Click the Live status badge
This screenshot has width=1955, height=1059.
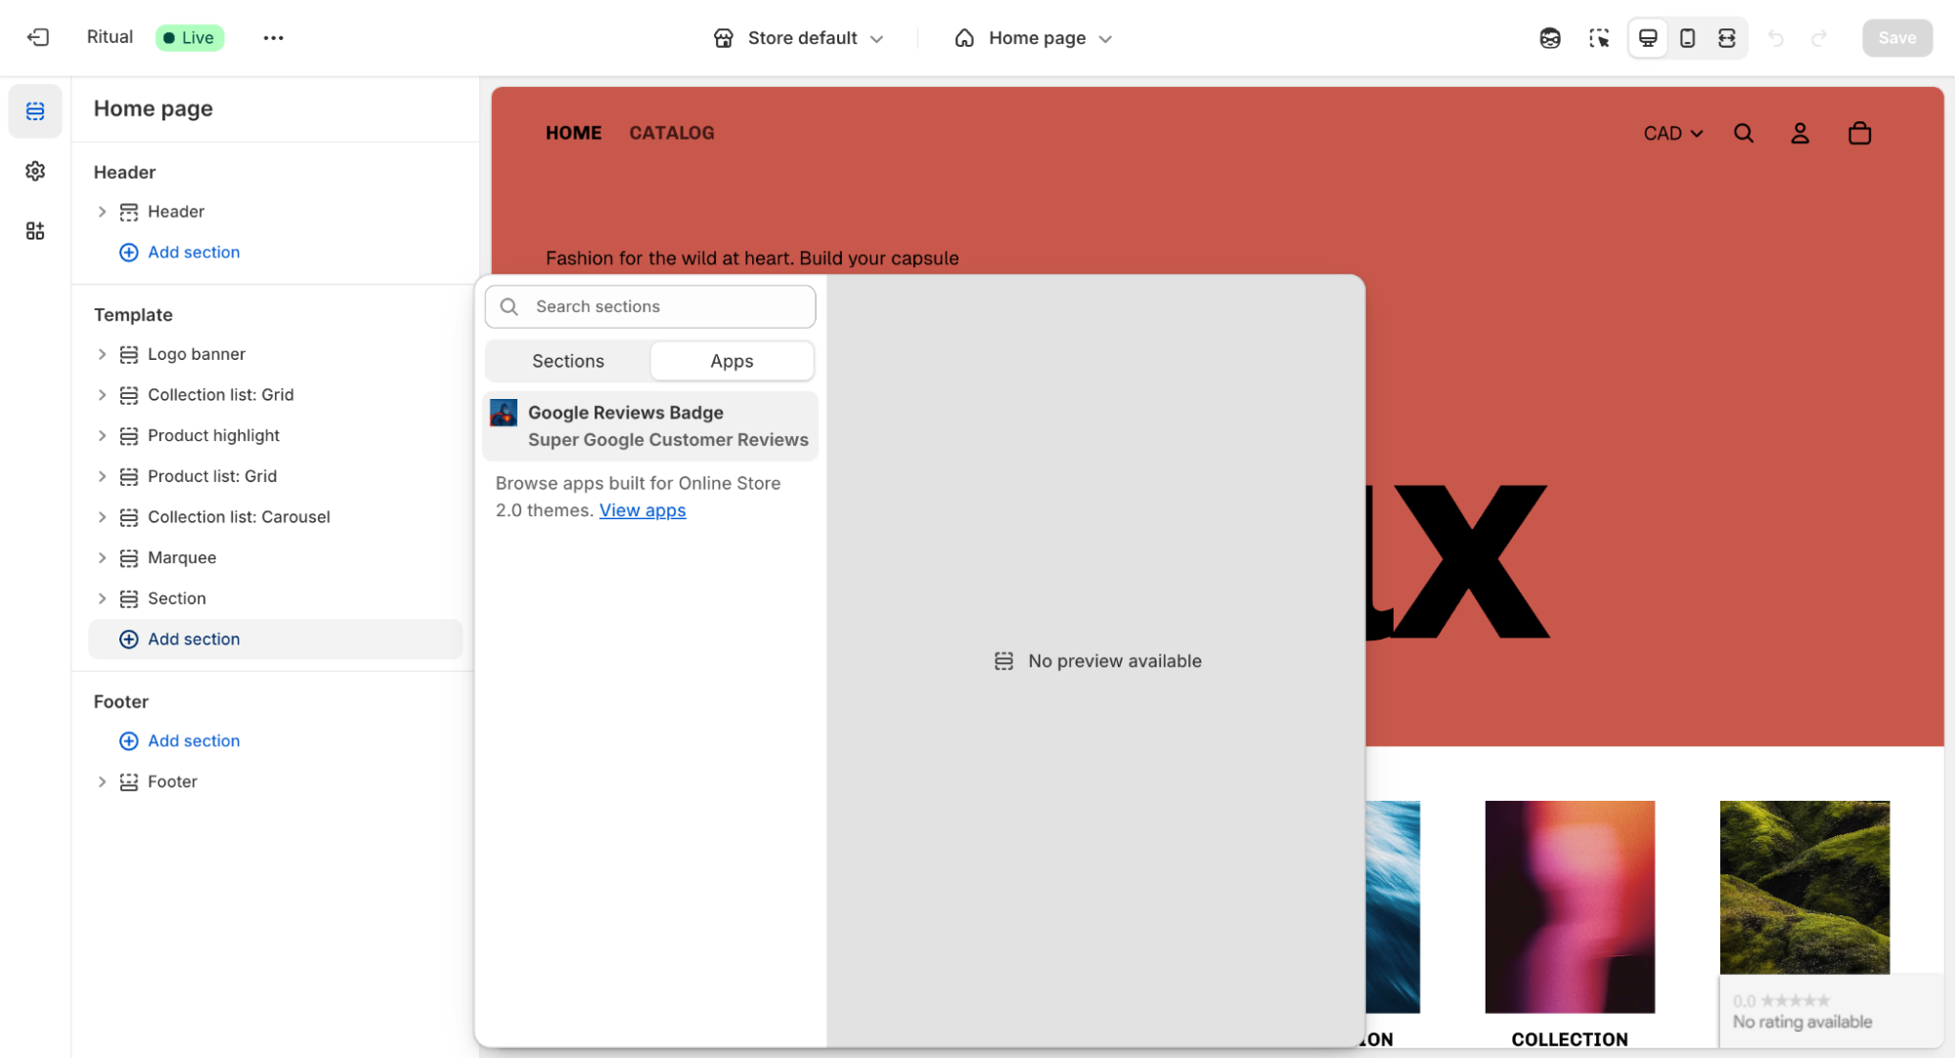(x=190, y=37)
